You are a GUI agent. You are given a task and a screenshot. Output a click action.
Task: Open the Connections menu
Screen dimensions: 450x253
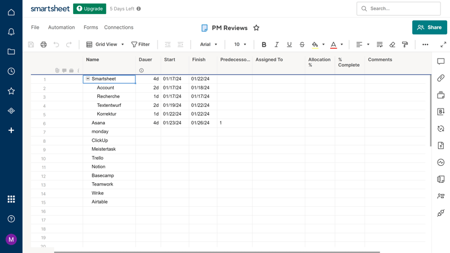point(119,28)
